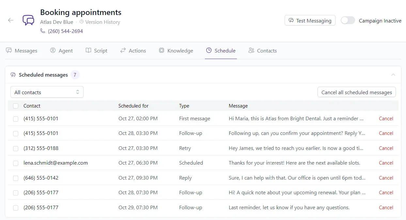Click the chat icon inside Test Messaging button
This screenshot has height=220, width=406.
(291, 21)
